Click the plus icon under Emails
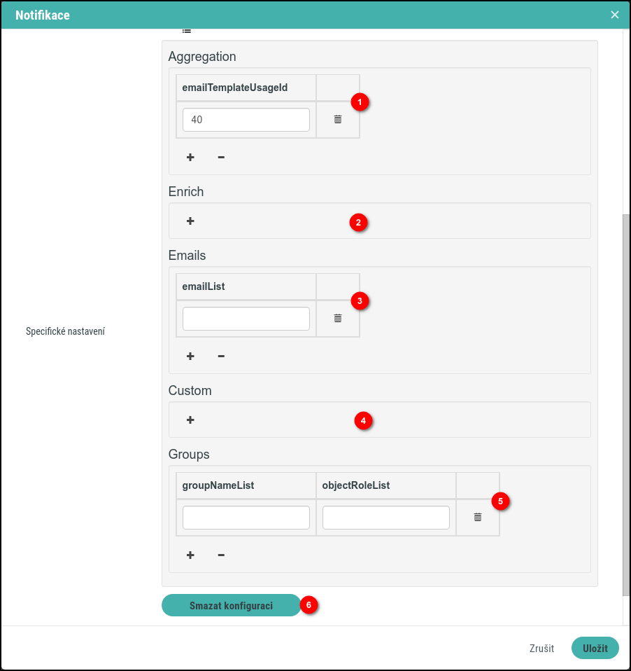This screenshot has height=671, width=631. (x=190, y=356)
